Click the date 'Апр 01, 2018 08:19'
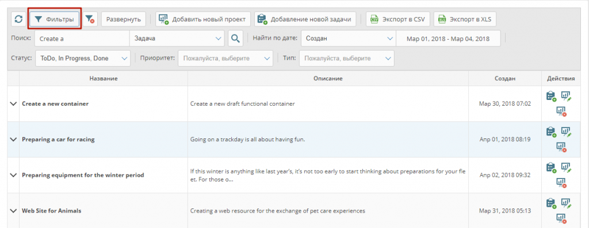Screen dimensions: 589x228 click(505, 140)
